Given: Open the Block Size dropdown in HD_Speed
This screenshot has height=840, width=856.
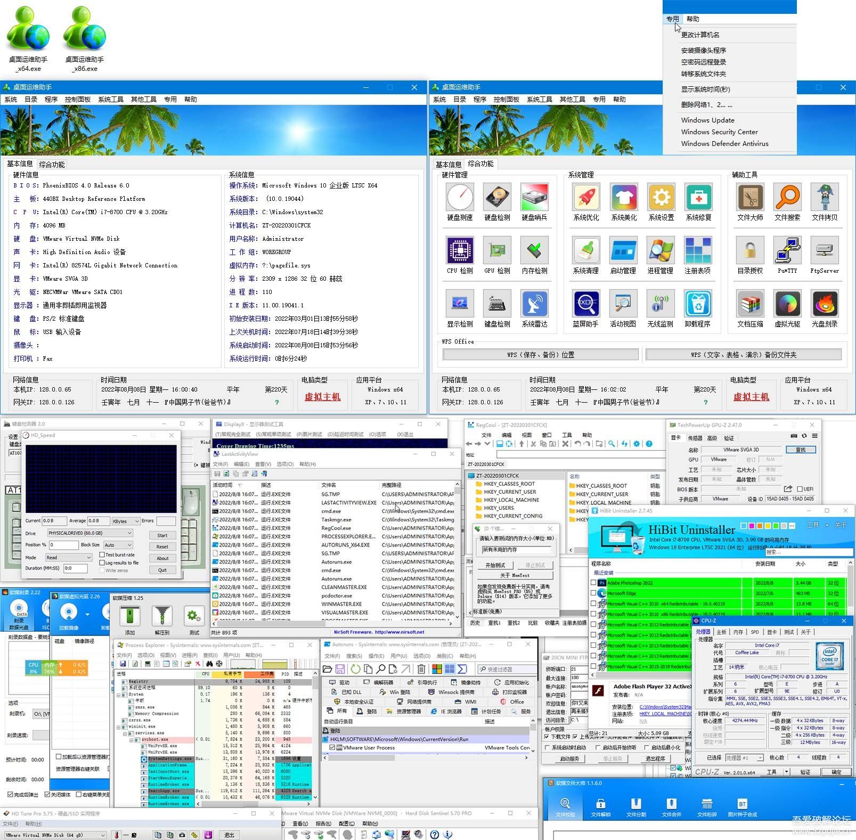Looking at the screenshot, I should 118,545.
